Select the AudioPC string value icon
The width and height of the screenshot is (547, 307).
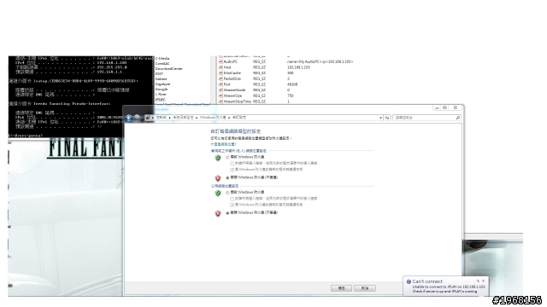pos(221,61)
